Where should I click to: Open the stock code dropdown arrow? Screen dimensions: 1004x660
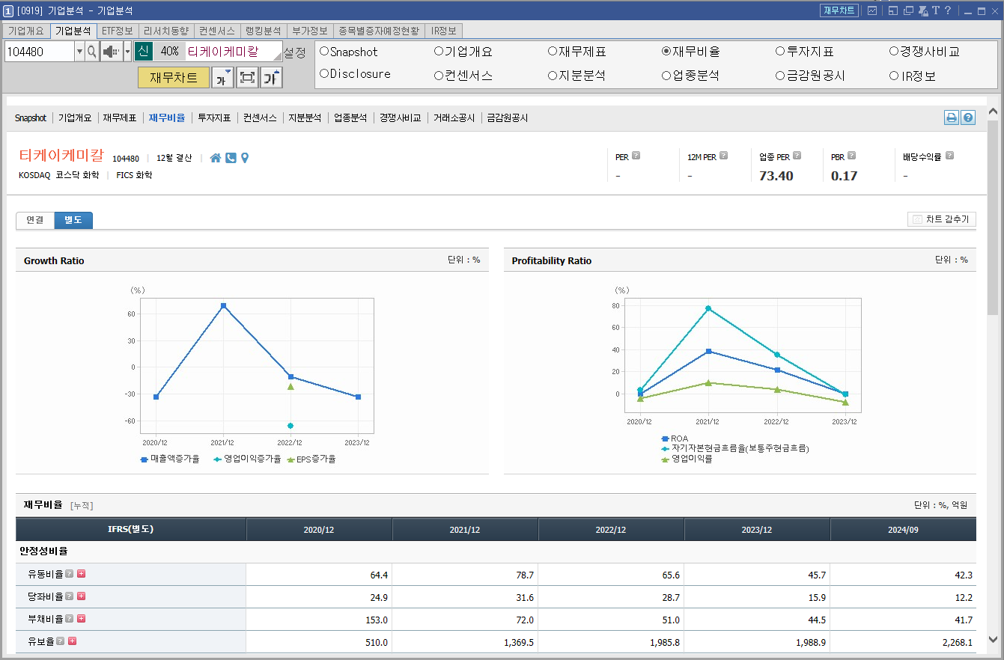[x=79, y=52]
